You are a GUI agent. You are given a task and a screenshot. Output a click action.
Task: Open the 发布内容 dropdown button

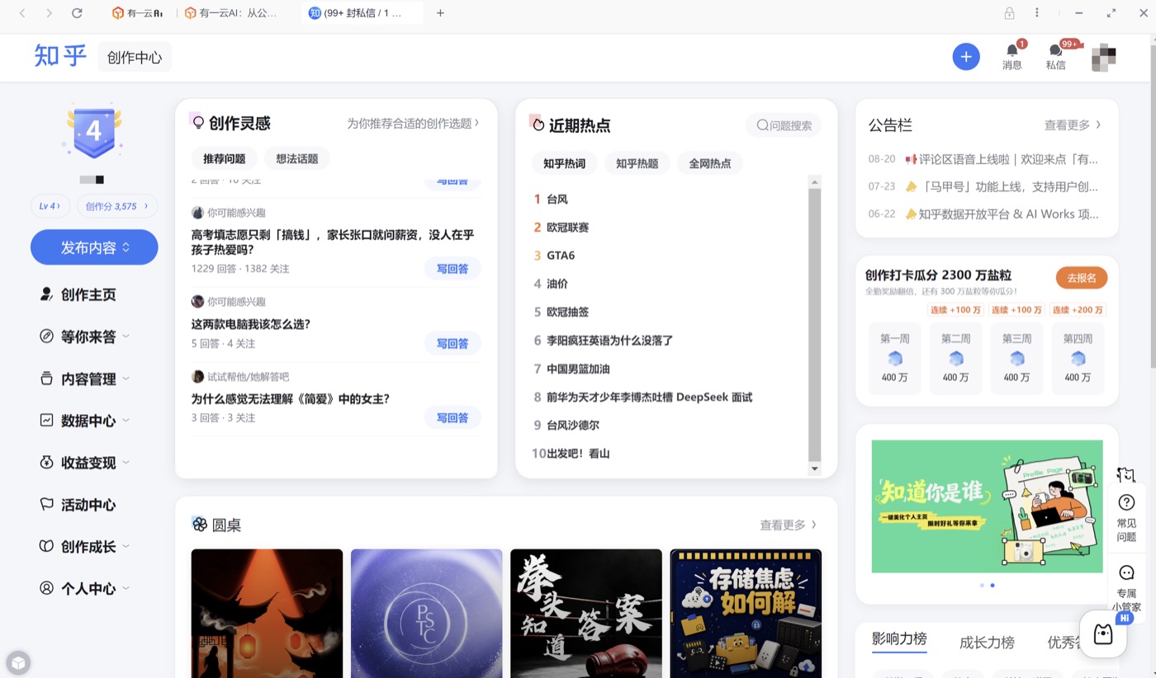(x=94, y=247)
